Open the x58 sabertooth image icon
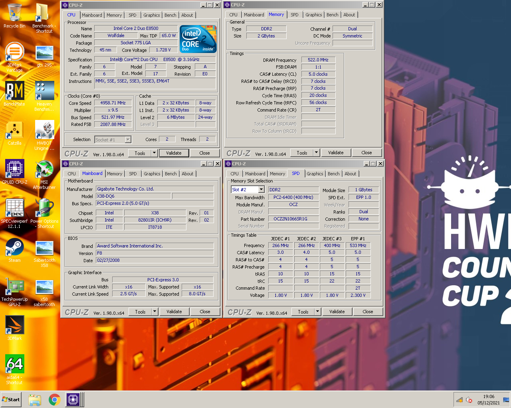The image size is (511, 408). (x=44, y=292)
